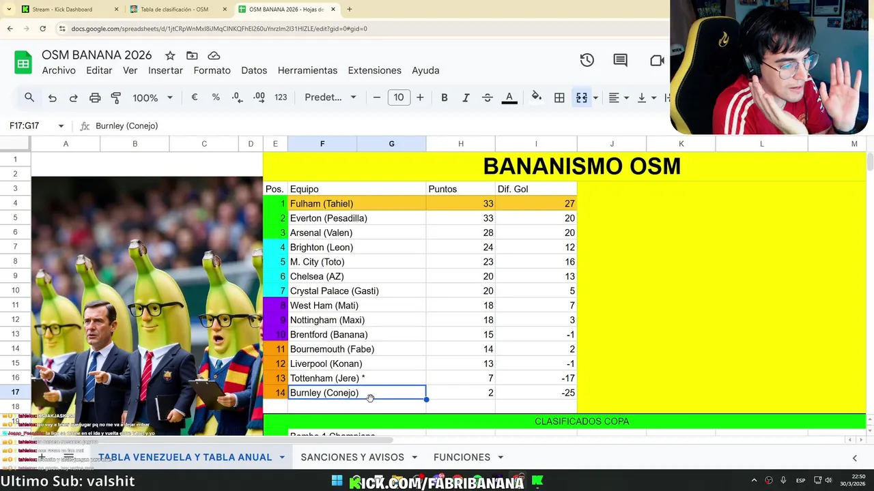Redo the last action
Image resolution: width=874 pixels, height=491 pixels.
click(x=73, y=98)
